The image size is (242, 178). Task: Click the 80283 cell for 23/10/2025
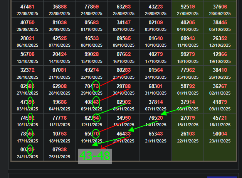[x=124, y=73]
